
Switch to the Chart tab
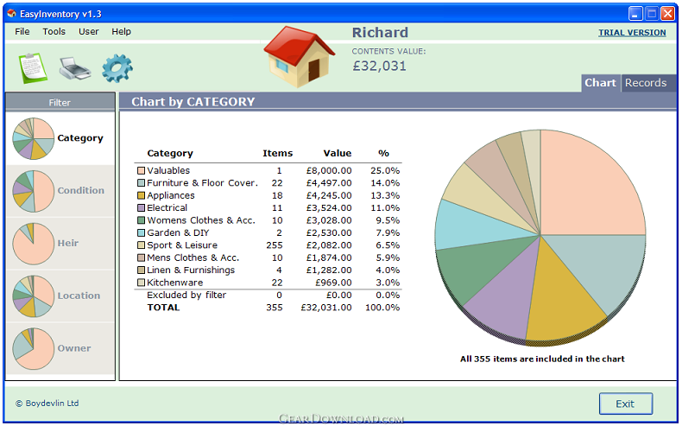(601, 83)
